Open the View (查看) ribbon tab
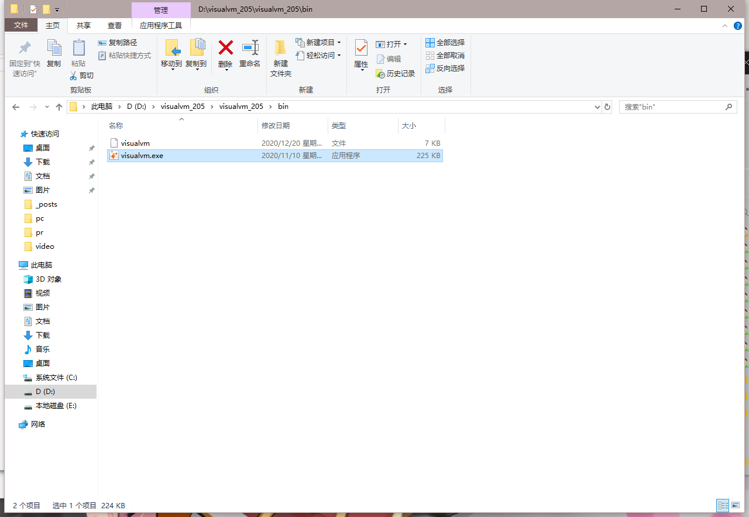Screen dimensions: 749x517 point(115,26)
